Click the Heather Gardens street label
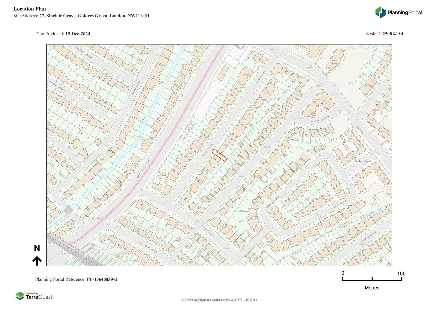 320,119
